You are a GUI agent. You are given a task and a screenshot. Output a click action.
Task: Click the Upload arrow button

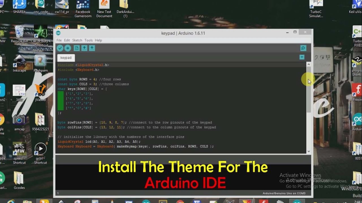(x=68, y=48)
